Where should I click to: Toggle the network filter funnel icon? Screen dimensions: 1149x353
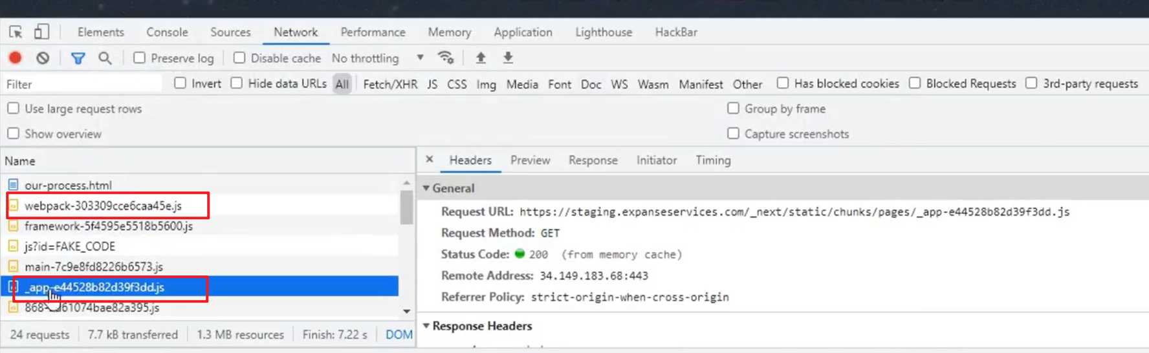click(78, 58)
